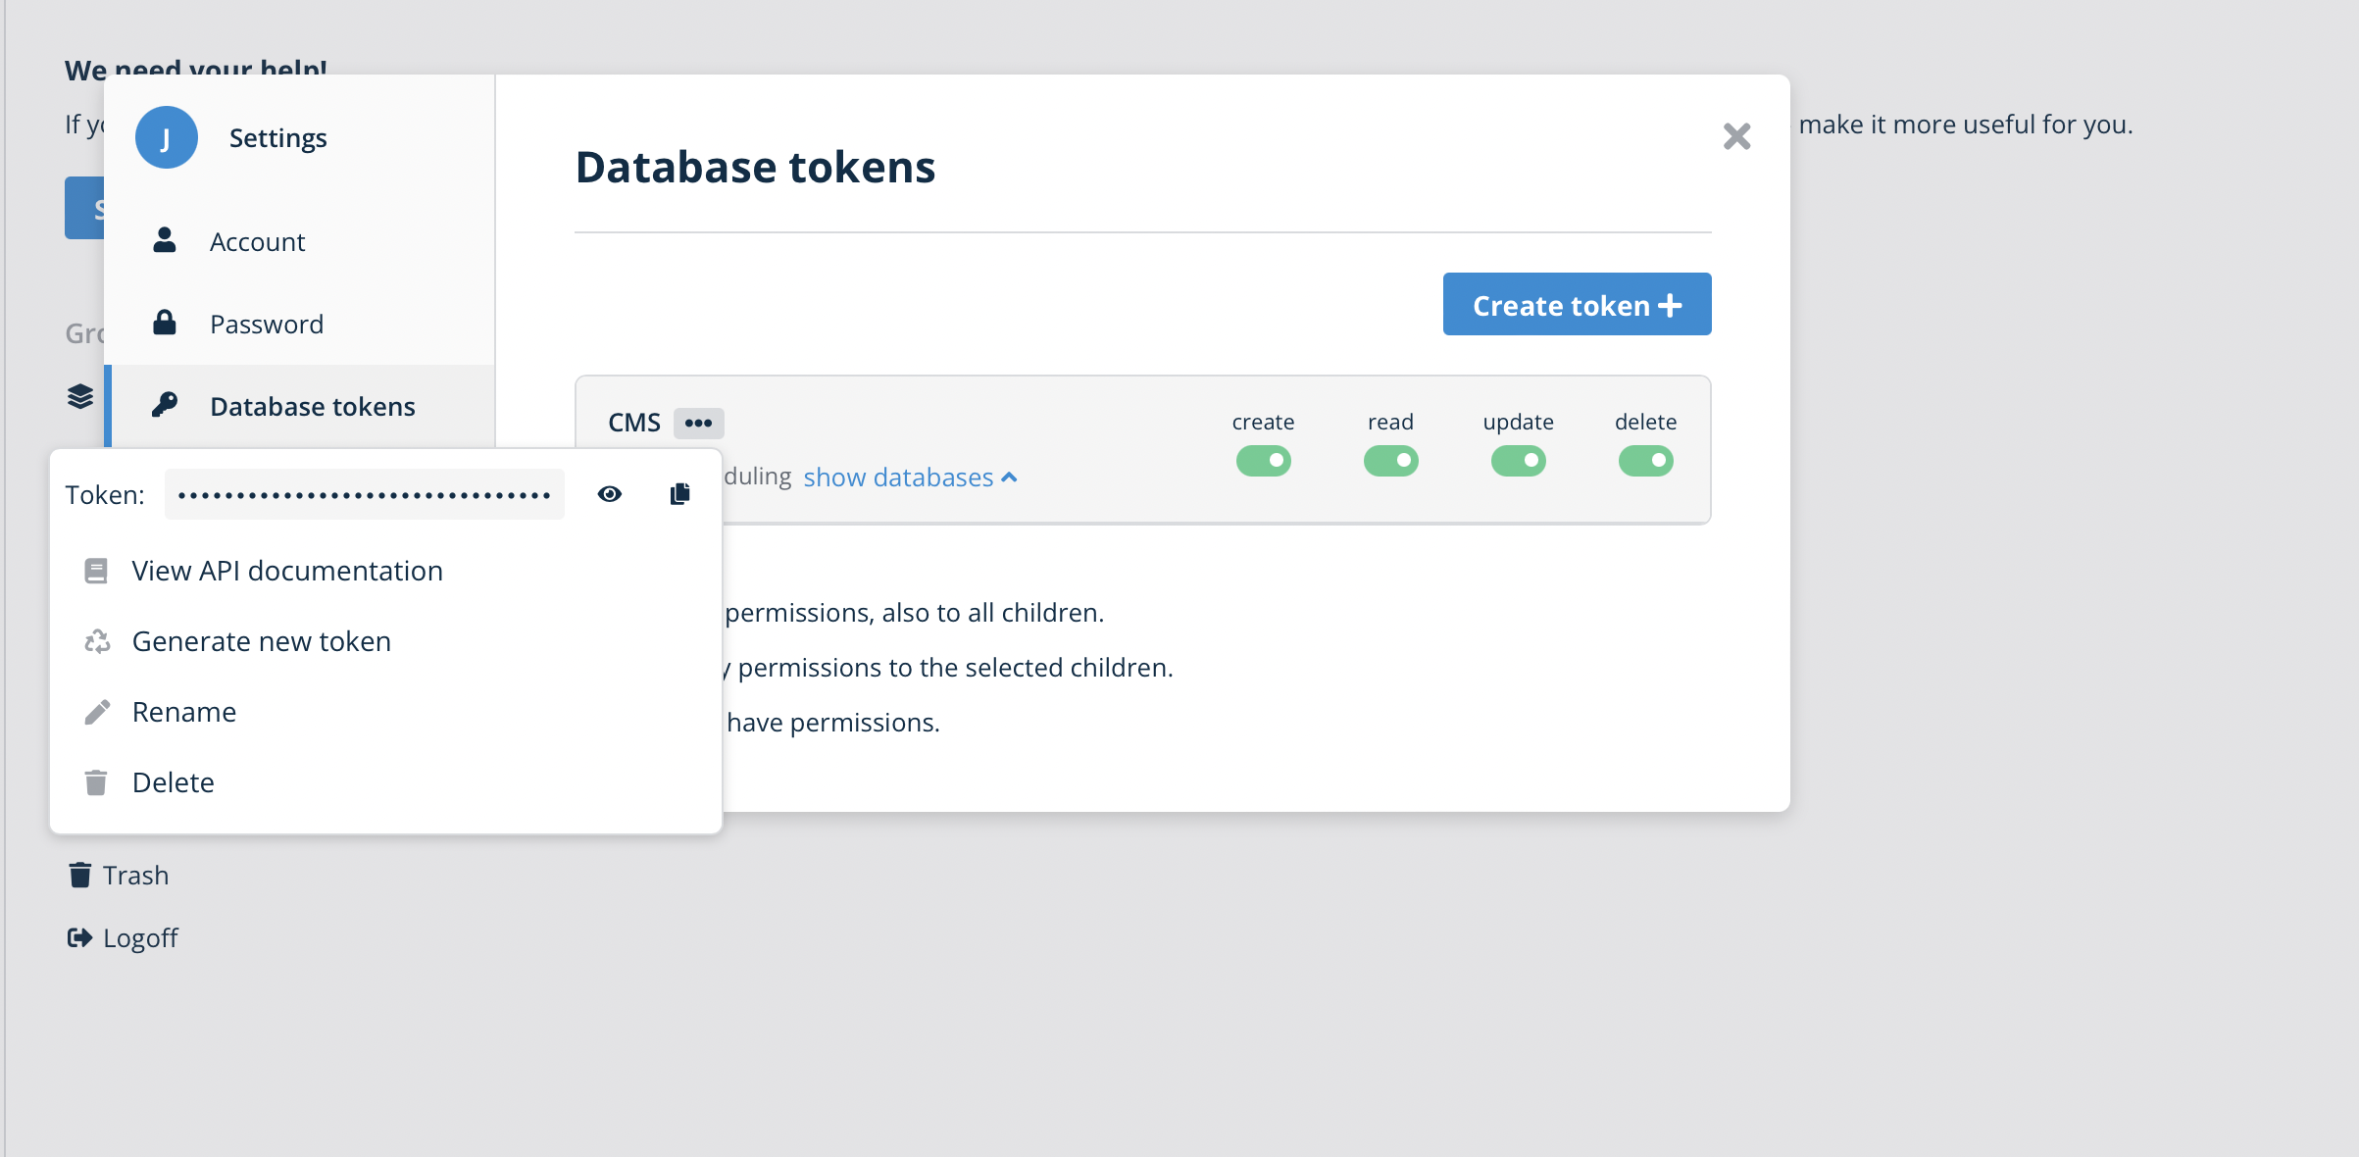2359x1157 pixels.
Task: Click the Password lock icon
Action: [164, 324]
